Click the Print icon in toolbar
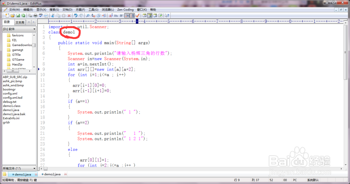The height and width of the screenshot is (184, 350). coord(35,15)
